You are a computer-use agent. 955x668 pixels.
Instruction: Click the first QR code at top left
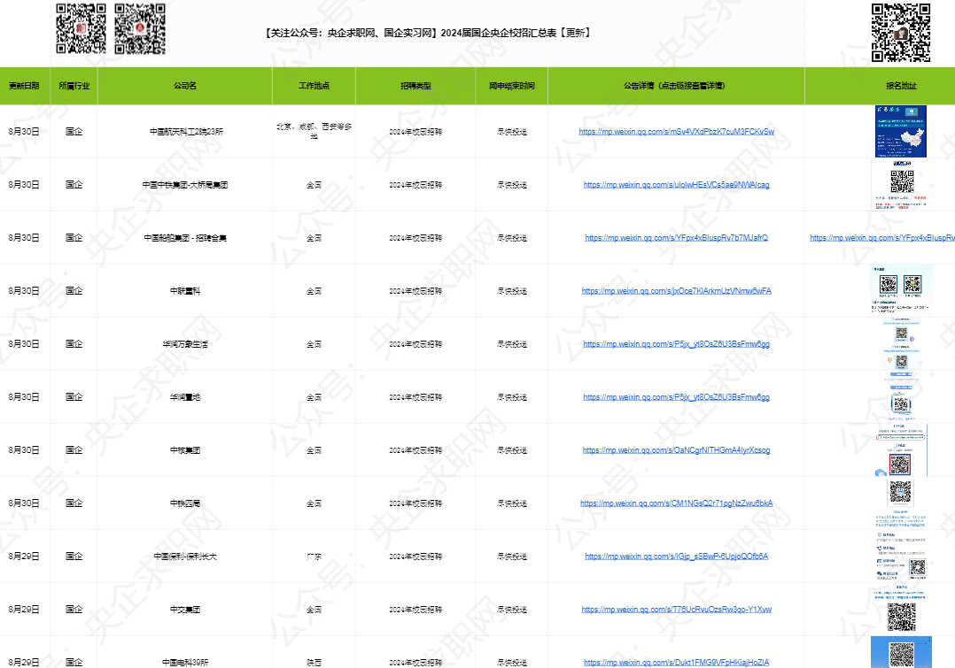81,28
